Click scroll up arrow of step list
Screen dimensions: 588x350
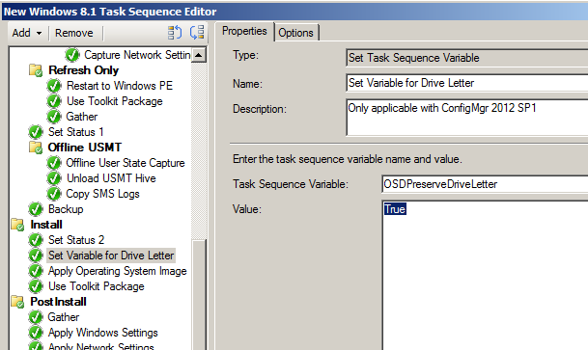tap(198, 55)
